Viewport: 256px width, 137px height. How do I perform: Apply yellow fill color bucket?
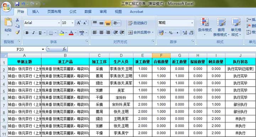click(62, 33)
